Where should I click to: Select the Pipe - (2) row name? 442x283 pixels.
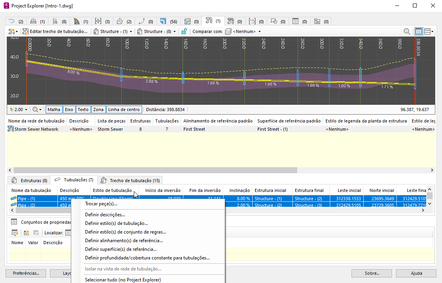coord(26,205)
